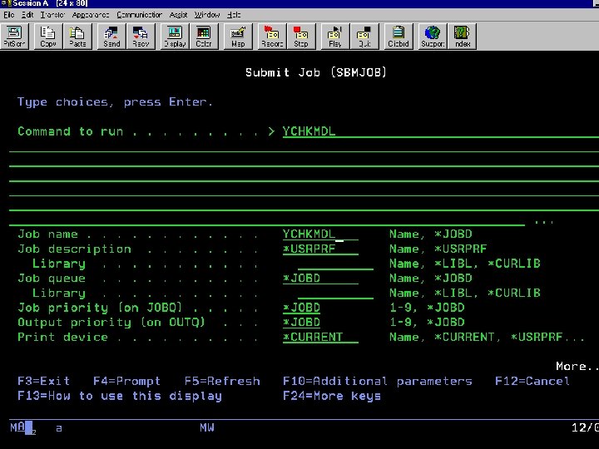Click the Print device *CURRENT field
Image resolution: width=599 pixels, height=449 pixels.
click(x=320, y=337)
